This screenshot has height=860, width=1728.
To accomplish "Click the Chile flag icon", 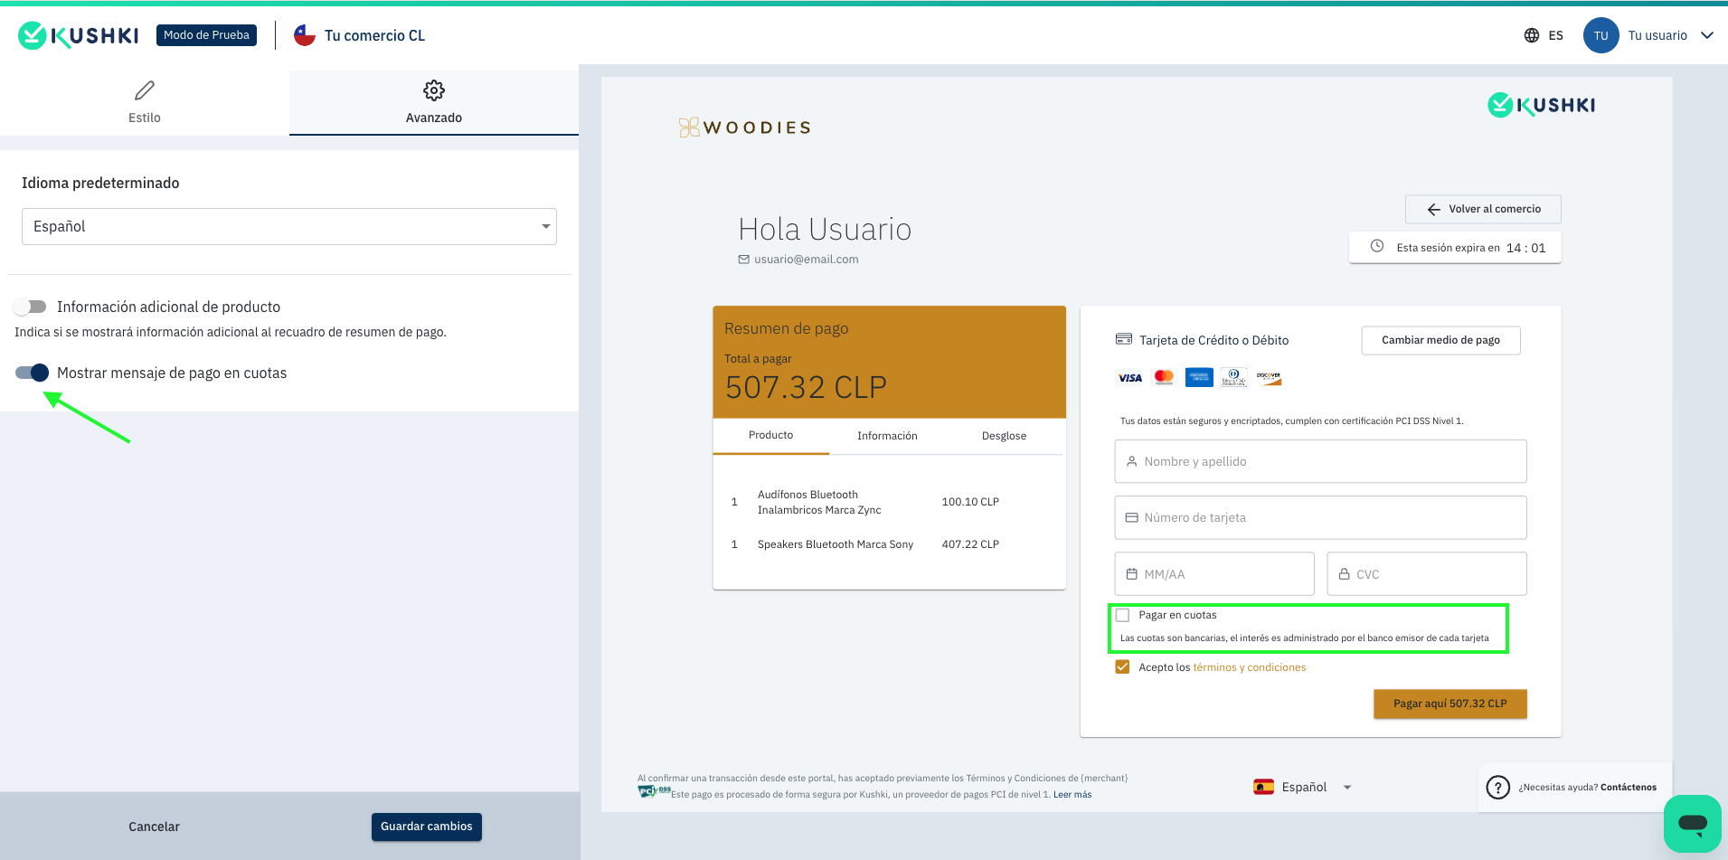I will coord(305,35).
